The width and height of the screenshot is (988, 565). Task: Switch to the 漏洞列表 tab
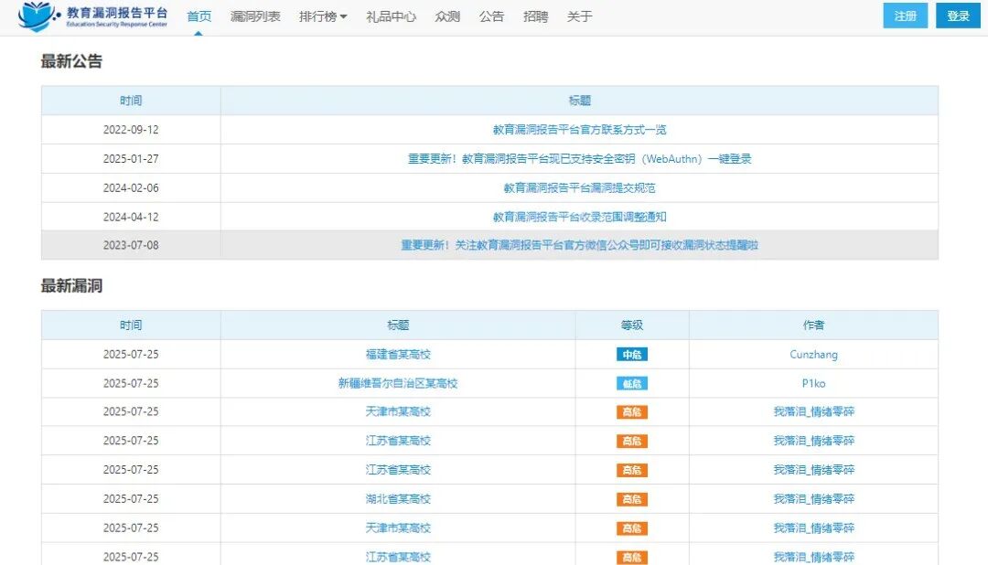tap(254, 16)
